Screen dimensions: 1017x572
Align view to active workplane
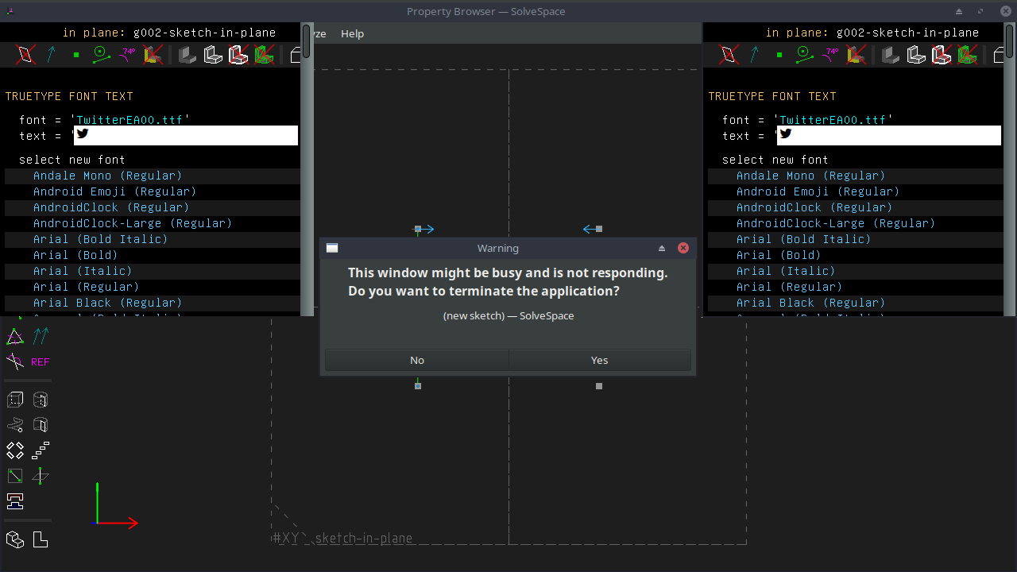(x=41, y=540)
